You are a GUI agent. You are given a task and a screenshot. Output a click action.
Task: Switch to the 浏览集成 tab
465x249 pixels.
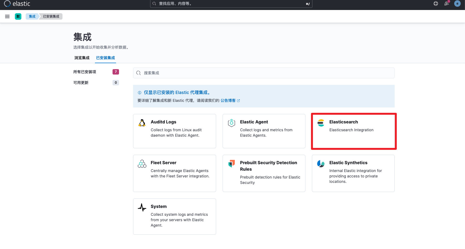[x=82, y=58]
